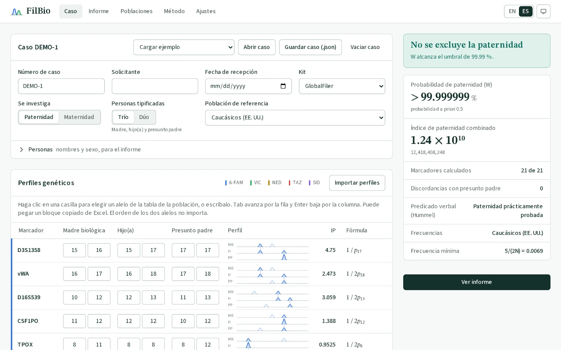561x350 pixels.
Task: Open Población de referencia dropdown
Action: (295, 118)
